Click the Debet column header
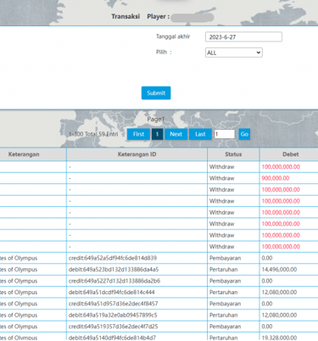The height and width of the screenshot is (341, 318). coord(290,154)
